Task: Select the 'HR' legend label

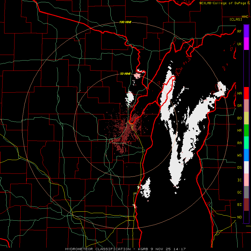Action: tap(239, 131)
